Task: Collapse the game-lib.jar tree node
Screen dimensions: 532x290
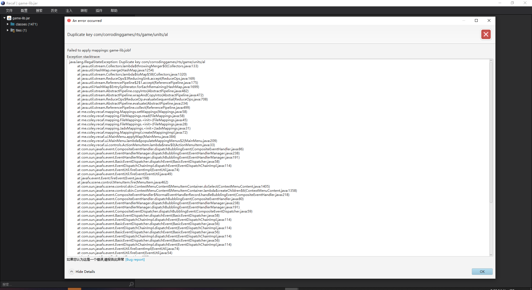Action: click(4, 18)
